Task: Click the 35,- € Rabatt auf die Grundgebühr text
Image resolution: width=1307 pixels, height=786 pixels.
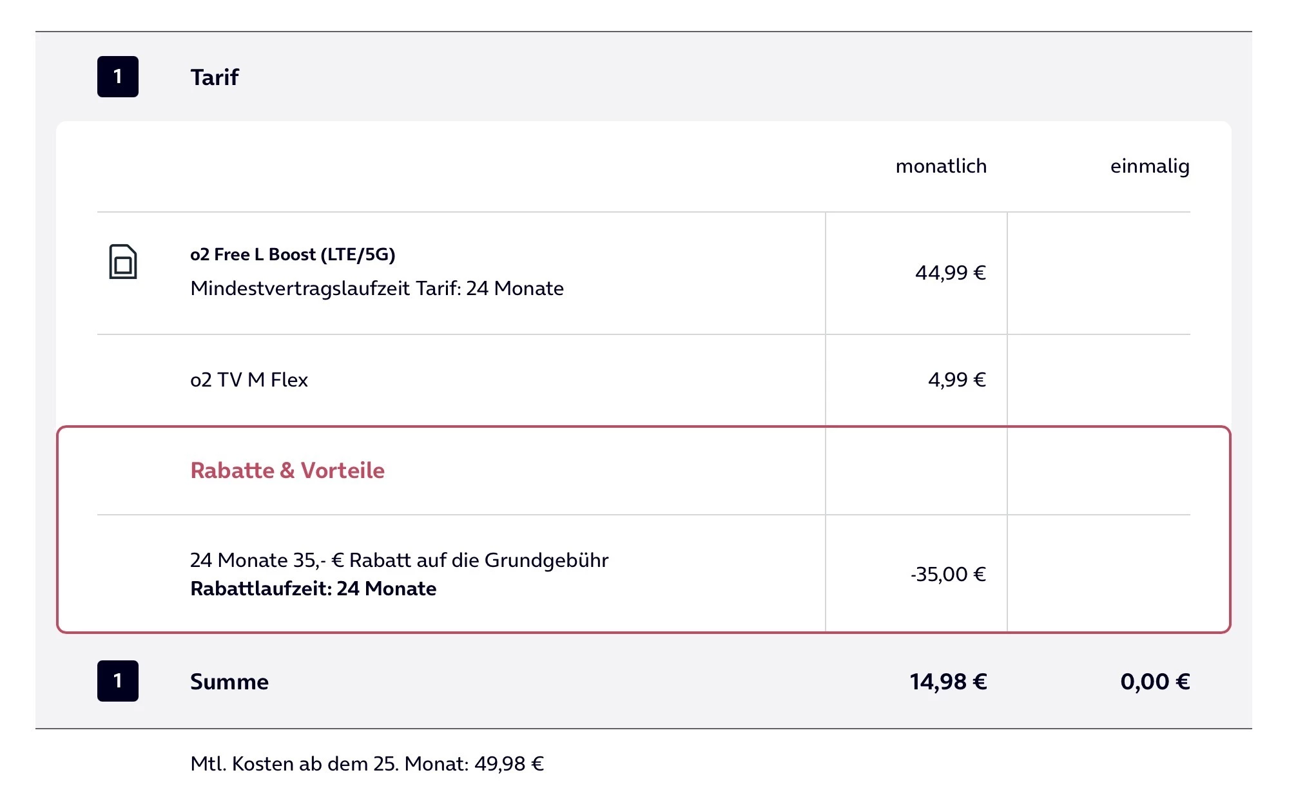Action: click(x=399, y=560)
